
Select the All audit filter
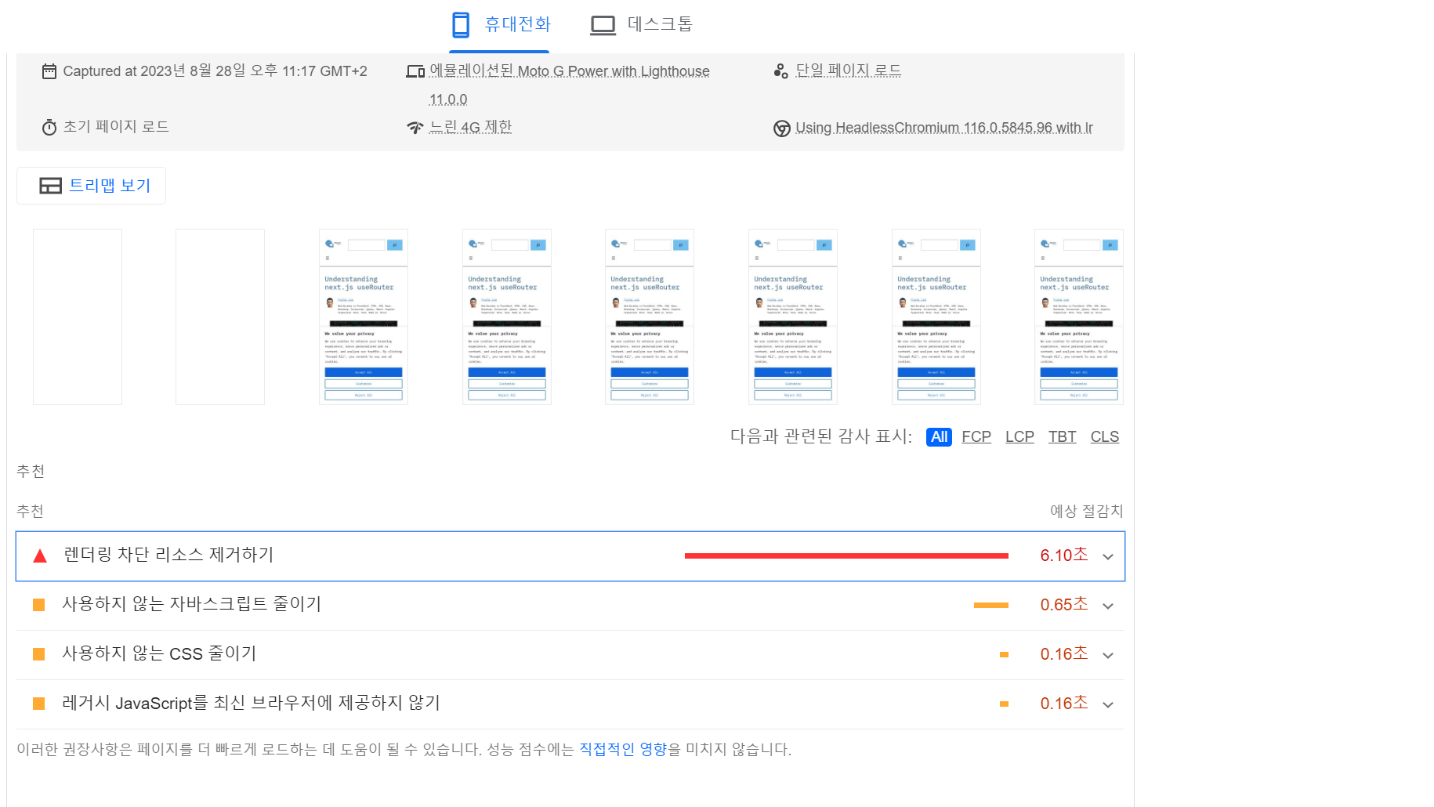tap(939, 437)
